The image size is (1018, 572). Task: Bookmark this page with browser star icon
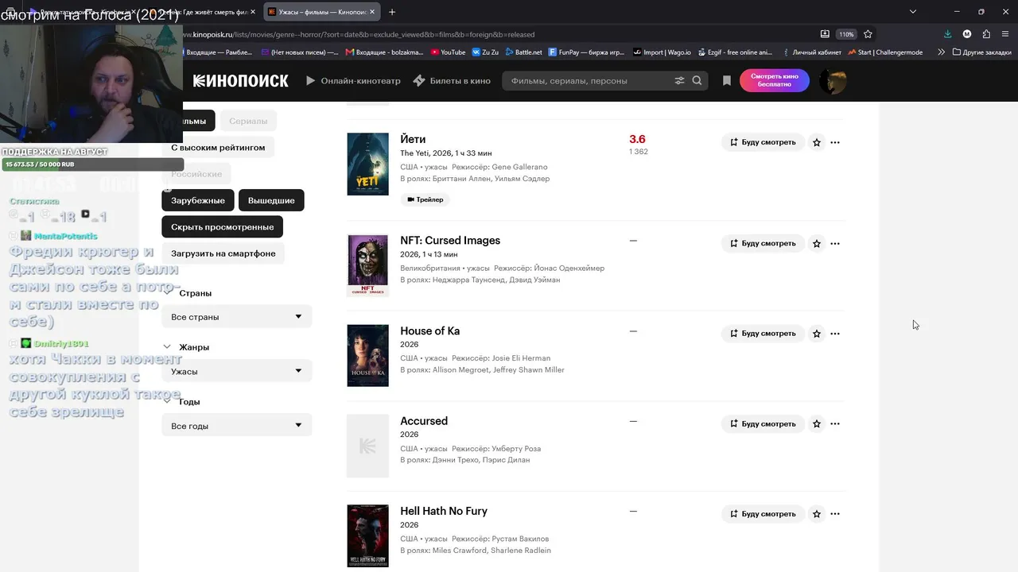point(868,34)
